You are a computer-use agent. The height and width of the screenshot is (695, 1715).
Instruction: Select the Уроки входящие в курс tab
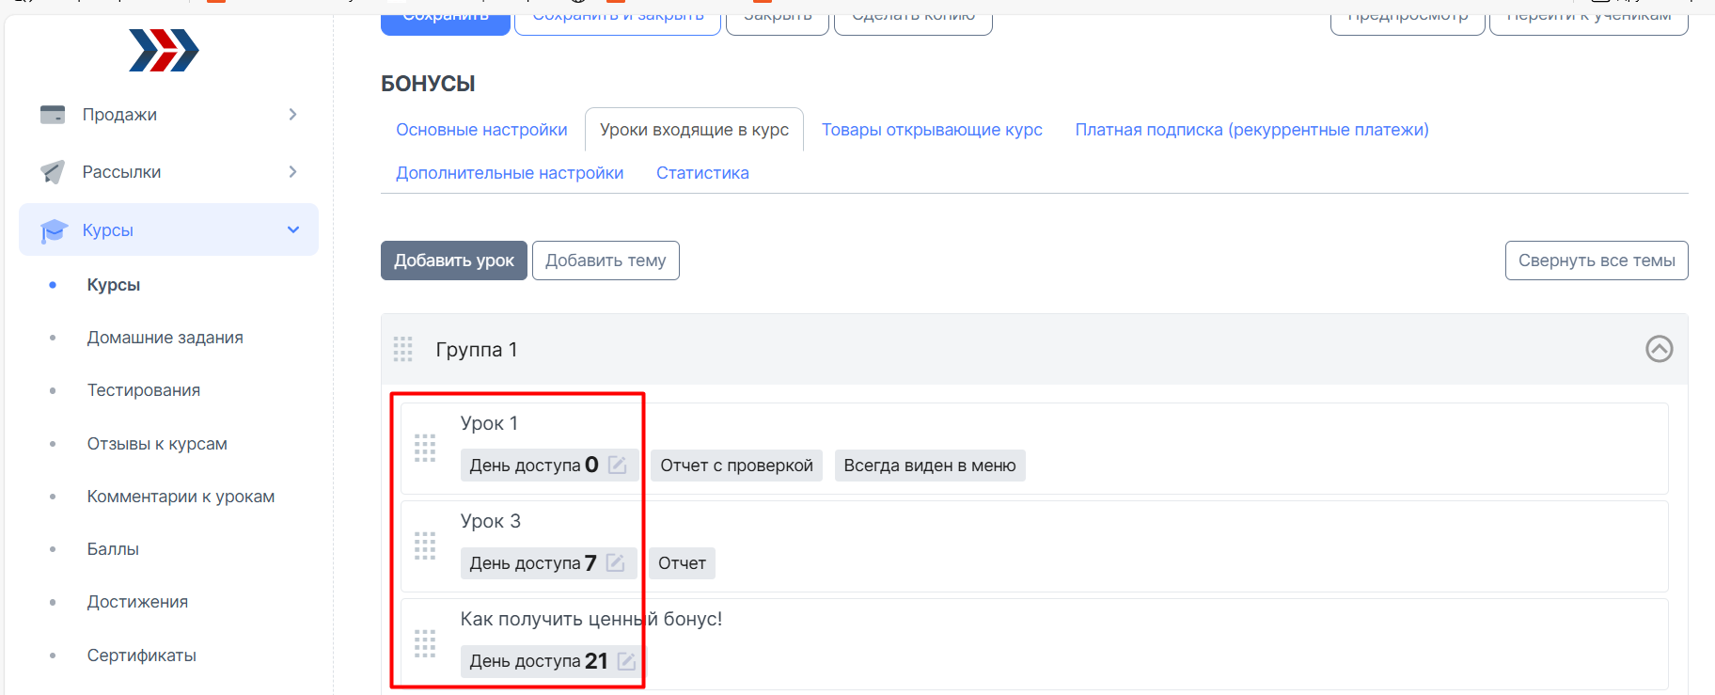tap(694, 130)
